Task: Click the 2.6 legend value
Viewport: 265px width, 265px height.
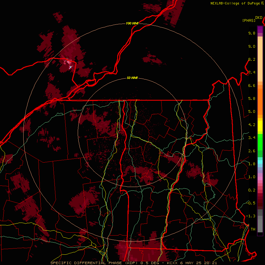Action: point(252,151)
